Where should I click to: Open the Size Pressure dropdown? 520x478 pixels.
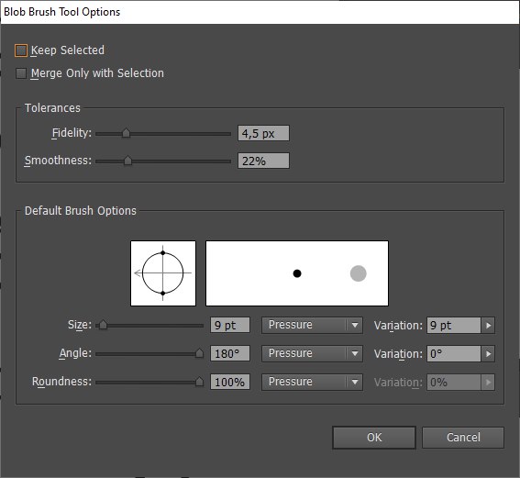click(x=312, y=325)
